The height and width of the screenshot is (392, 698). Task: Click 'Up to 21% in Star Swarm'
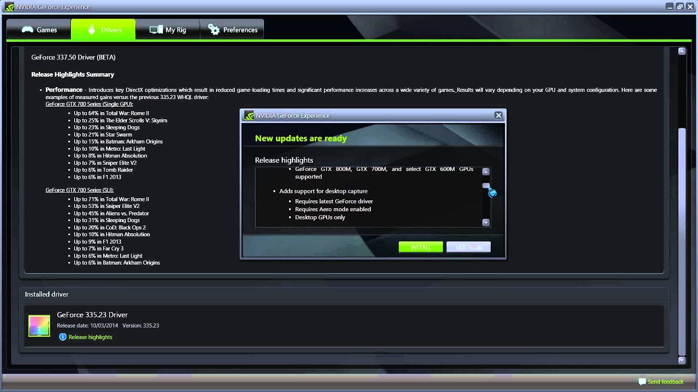[103, 134]
